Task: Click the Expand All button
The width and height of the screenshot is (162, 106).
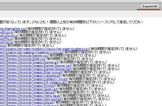Action: point(150,6)
